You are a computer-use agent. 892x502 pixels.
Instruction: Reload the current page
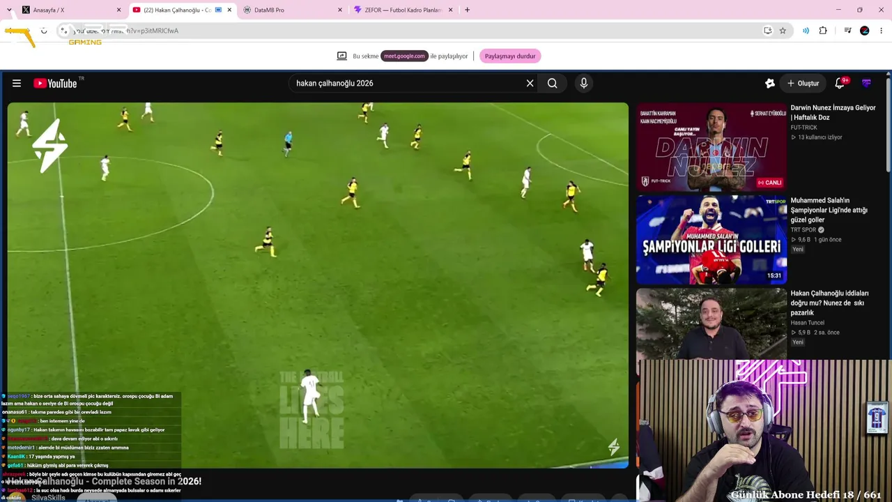(x=44, y=31)
